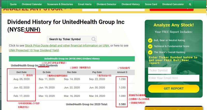Image resolution: width=207 pixels, height=110 pixels.
Task: Select record date Mar. 16, 2020
Action: [72, 96]
